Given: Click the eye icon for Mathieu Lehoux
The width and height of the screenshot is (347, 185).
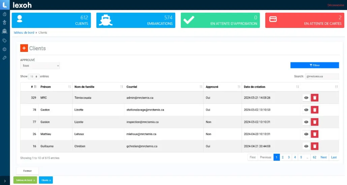Looking at the screenshot, I should click(306, 134).
